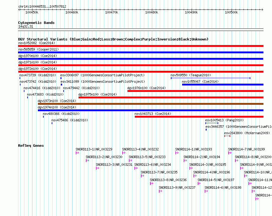272x216 pixels.
Task: Click the SNORD114-4 gene arrow glyph
Action: pos(195,176)
